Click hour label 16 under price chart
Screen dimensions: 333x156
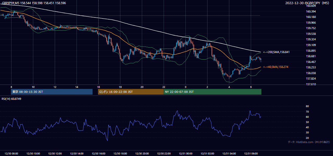98,87
